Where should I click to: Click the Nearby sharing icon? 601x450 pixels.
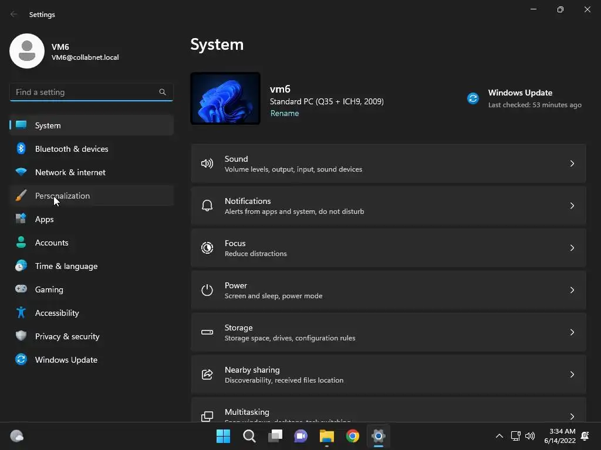click(x=207, y=374)
